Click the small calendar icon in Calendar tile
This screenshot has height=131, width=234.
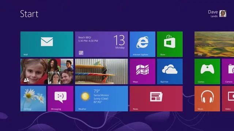81,53
